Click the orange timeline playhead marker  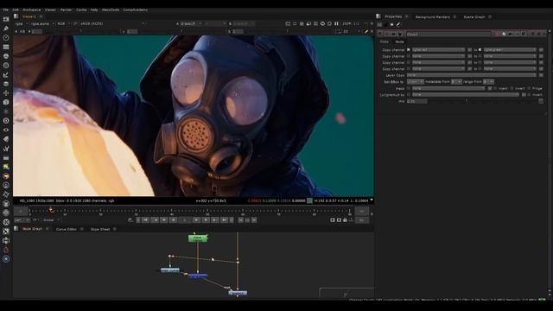click(51, 210)
